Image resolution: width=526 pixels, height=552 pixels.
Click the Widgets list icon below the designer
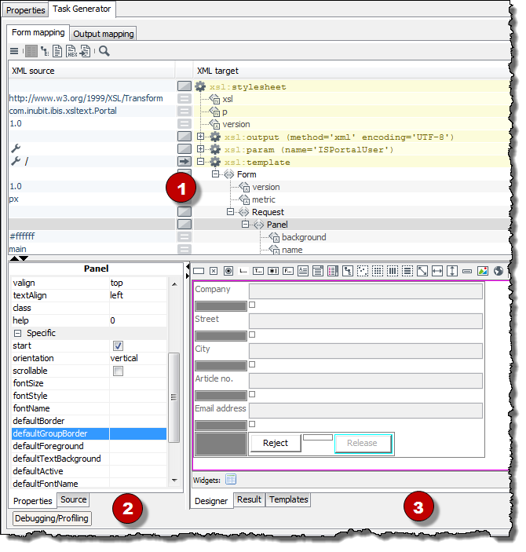click(231, 479)
